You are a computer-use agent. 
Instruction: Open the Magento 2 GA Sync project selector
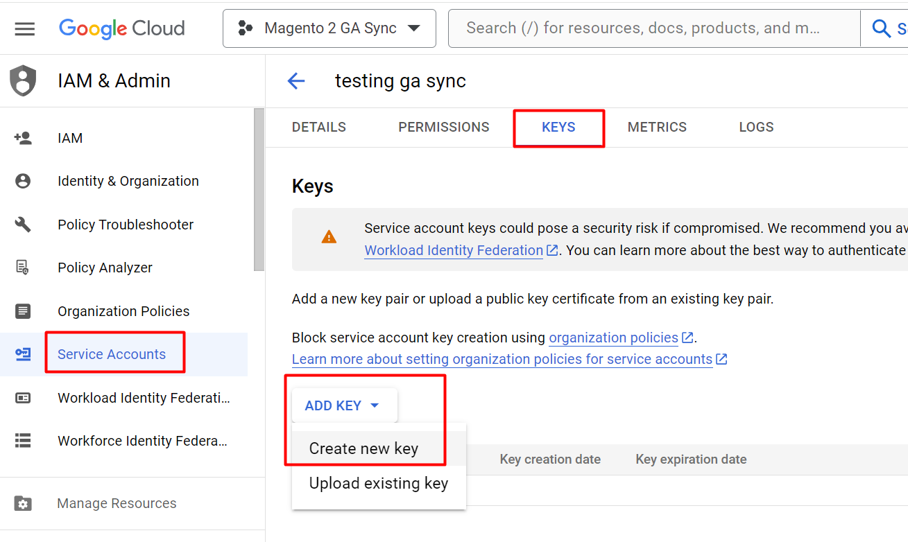329,28
